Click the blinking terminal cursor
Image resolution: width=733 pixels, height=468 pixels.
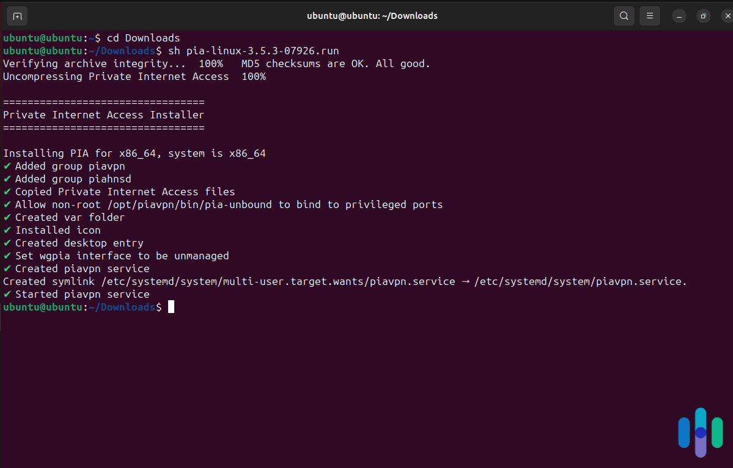tap(170, 307)
